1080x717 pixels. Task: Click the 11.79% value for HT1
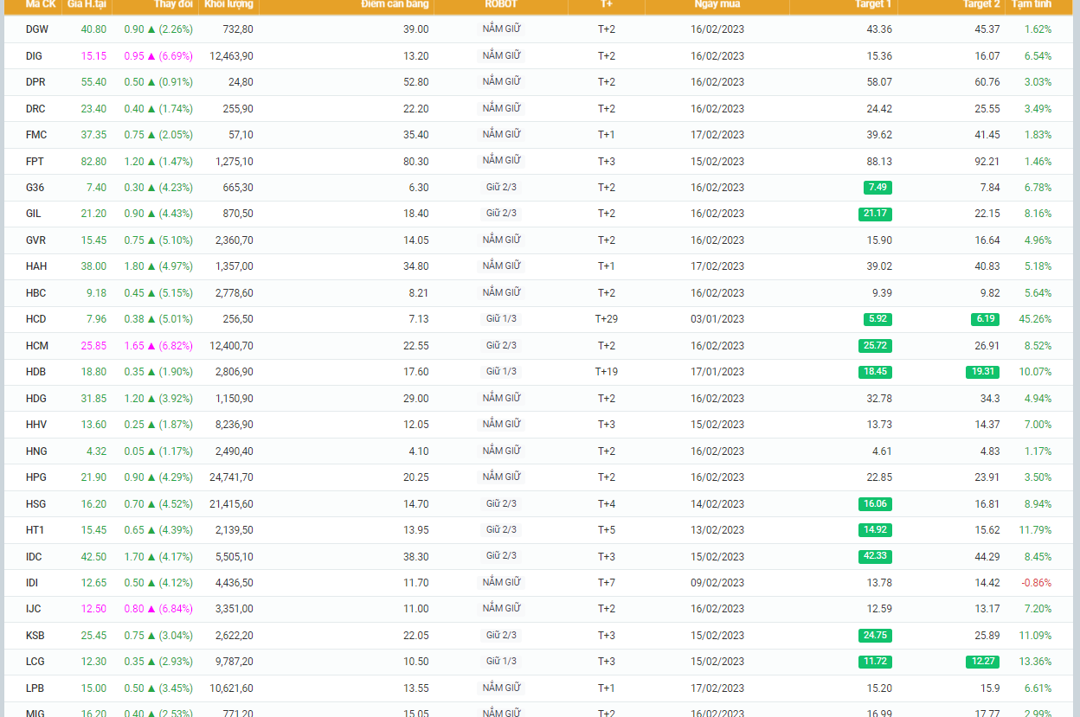click(x=1035, y=530)
